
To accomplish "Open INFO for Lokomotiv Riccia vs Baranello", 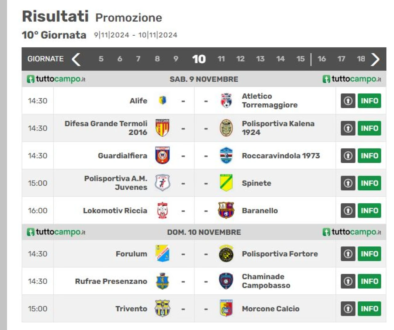I will [369, 210].
